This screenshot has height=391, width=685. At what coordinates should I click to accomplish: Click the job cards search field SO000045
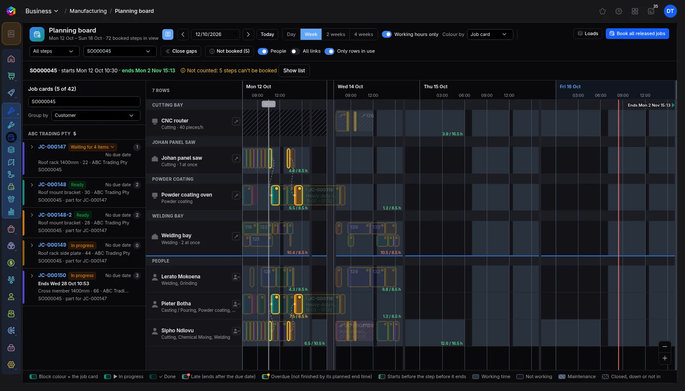[x=84, y=101]
